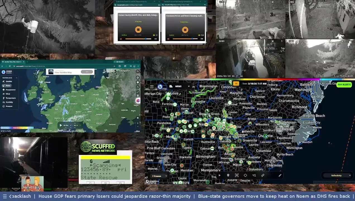355x201 pixels.
Task: Adjust the Cocke County feed volume slider
Action: pos(138,39)
